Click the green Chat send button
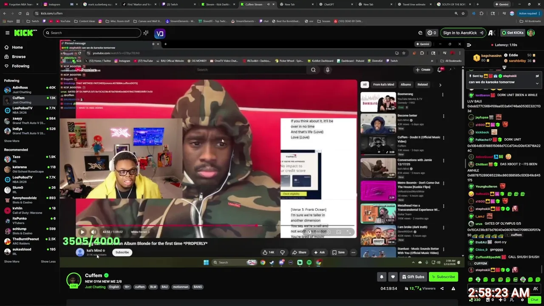The width and height of the screenshot is (544, 306). tap(535, 300)
